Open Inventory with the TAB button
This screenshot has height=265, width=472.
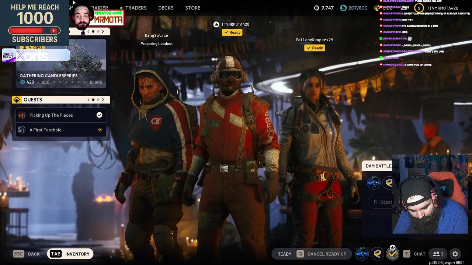click(x=70, y=254)
